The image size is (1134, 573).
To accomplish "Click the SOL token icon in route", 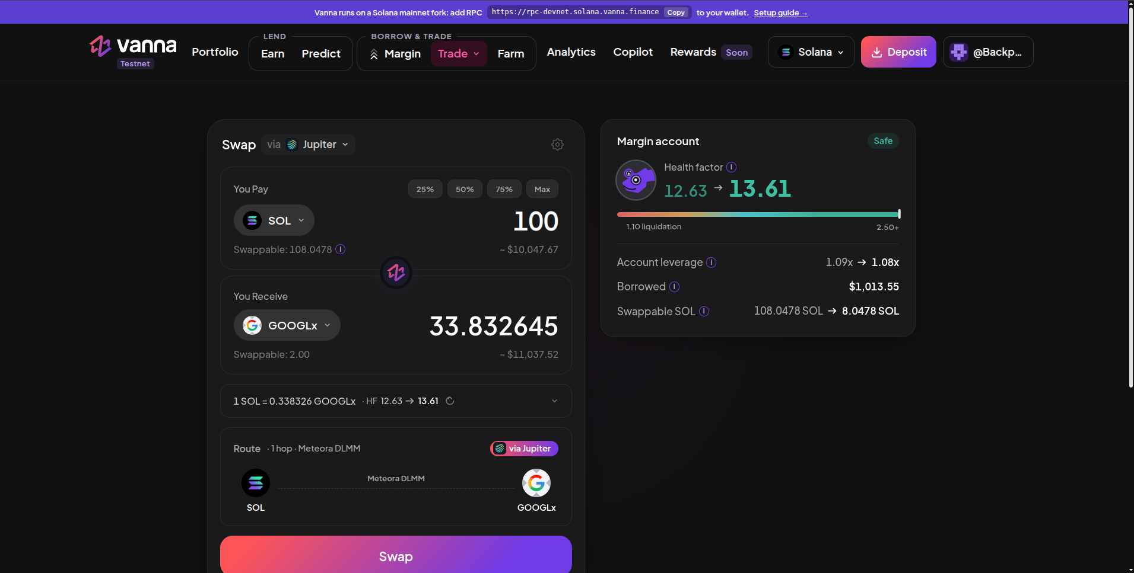I will 256,484.
